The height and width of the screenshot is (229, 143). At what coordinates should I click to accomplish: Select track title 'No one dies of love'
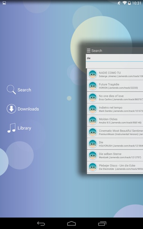[x=111, y=96]
